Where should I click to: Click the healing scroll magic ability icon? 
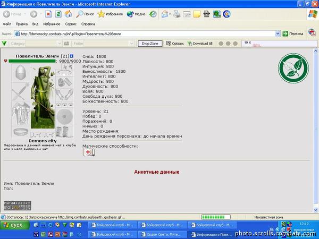[x=89, y=152]
